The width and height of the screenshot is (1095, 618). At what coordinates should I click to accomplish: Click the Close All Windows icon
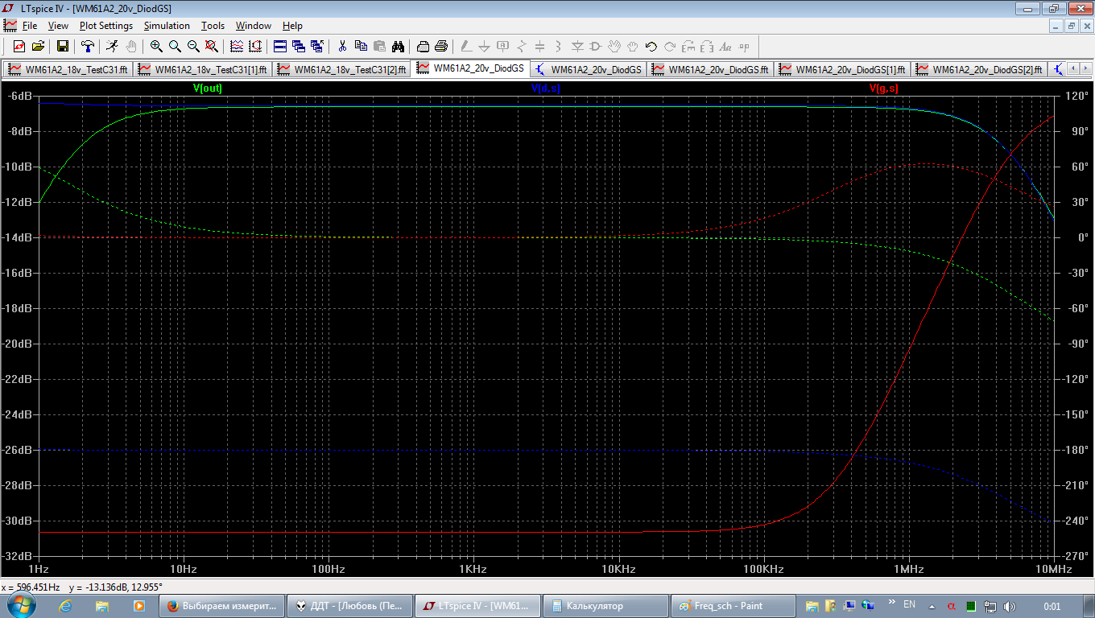(x=317, y=46)
